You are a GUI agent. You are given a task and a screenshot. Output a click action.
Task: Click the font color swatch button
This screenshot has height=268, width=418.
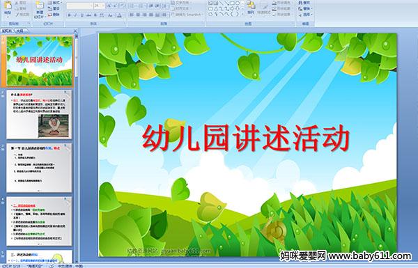119,15
